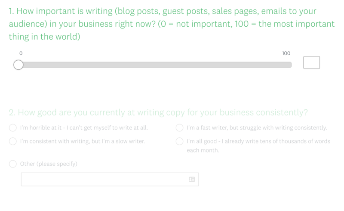The width and height of the screenshot is (344, 211).
Task: Select the "I'm a fast writer" radio button
Action: coord(179,128)
